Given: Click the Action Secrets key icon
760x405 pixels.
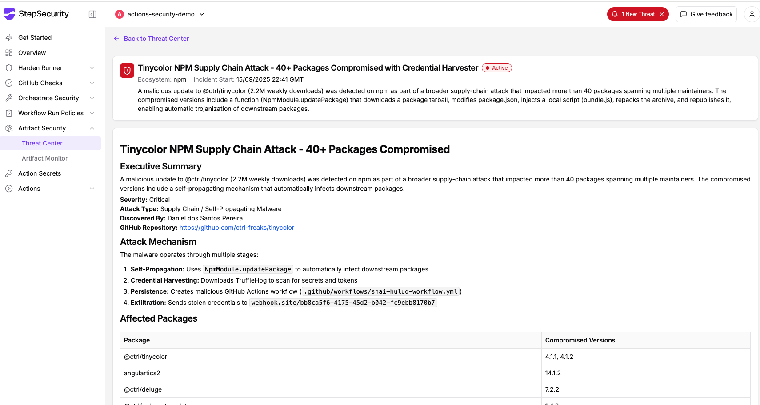Looking at the screenshot, I should pyautogui.click(x=8, y=173).
